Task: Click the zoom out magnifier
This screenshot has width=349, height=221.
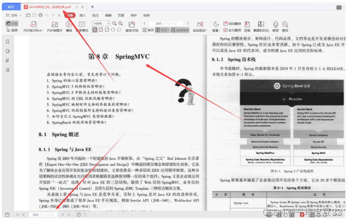Action: pyautogui.click(x=114, y=23)
